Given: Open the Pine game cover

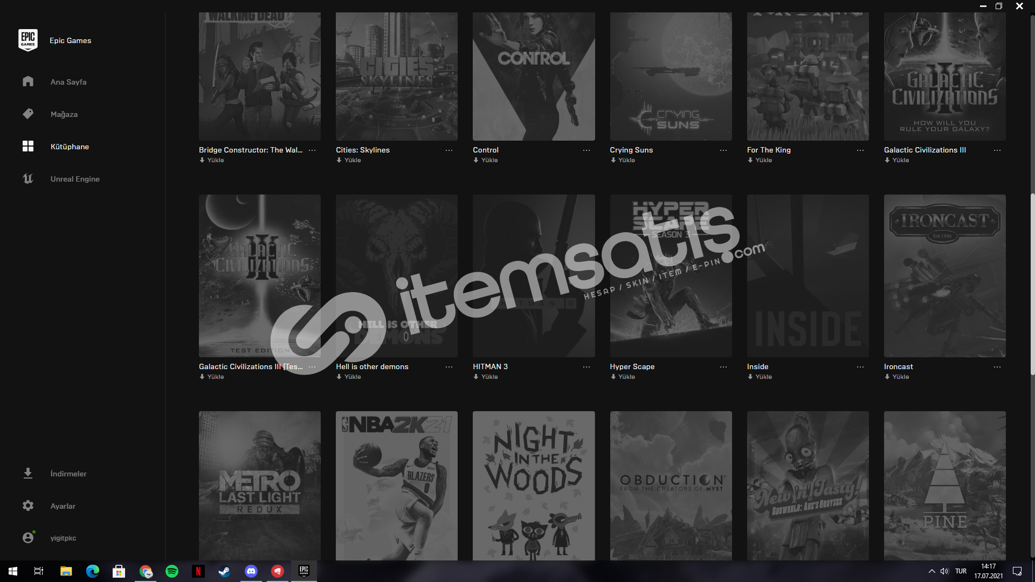Looking at the screenshot, I should [x=944, y=486].
